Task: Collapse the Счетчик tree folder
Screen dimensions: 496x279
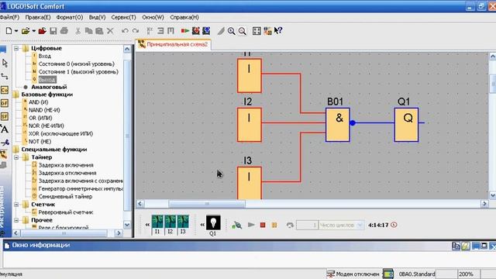Action: [x=16, y=205]
